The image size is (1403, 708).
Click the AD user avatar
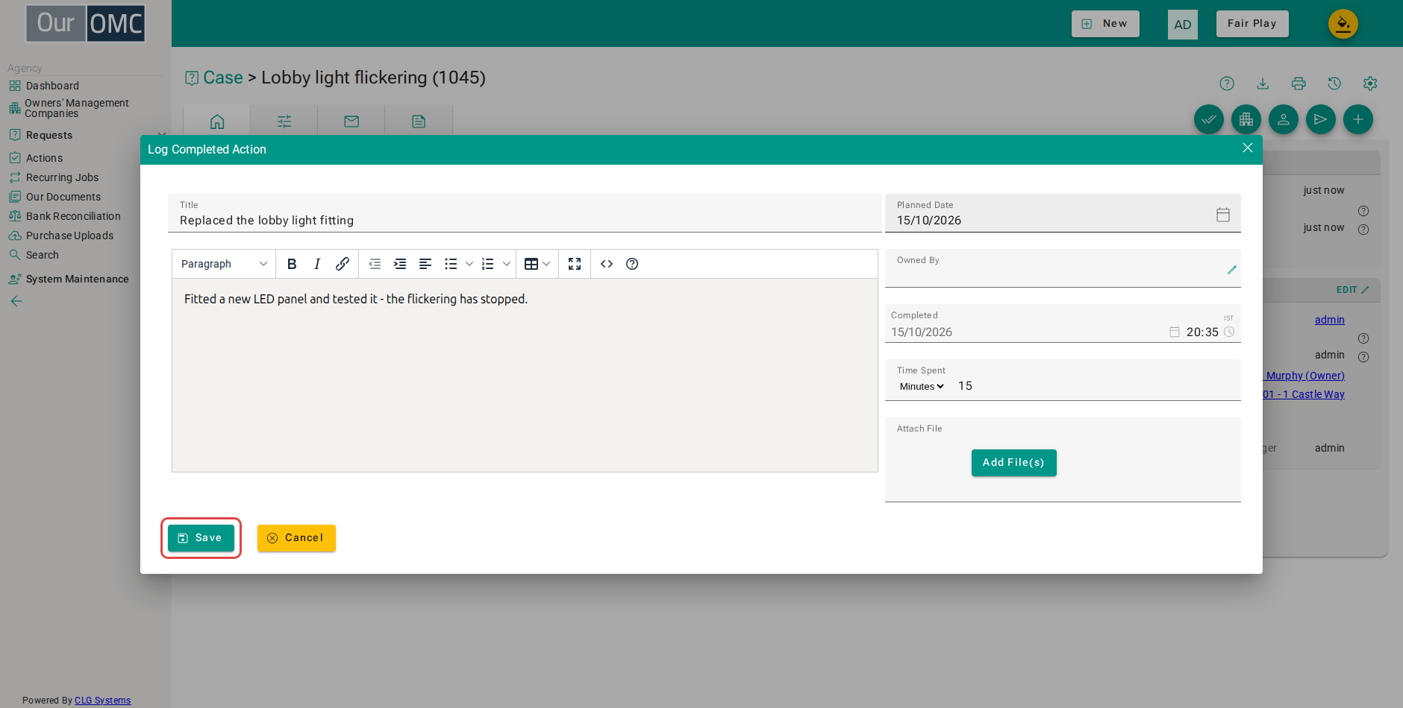(x=1183, y=25)
